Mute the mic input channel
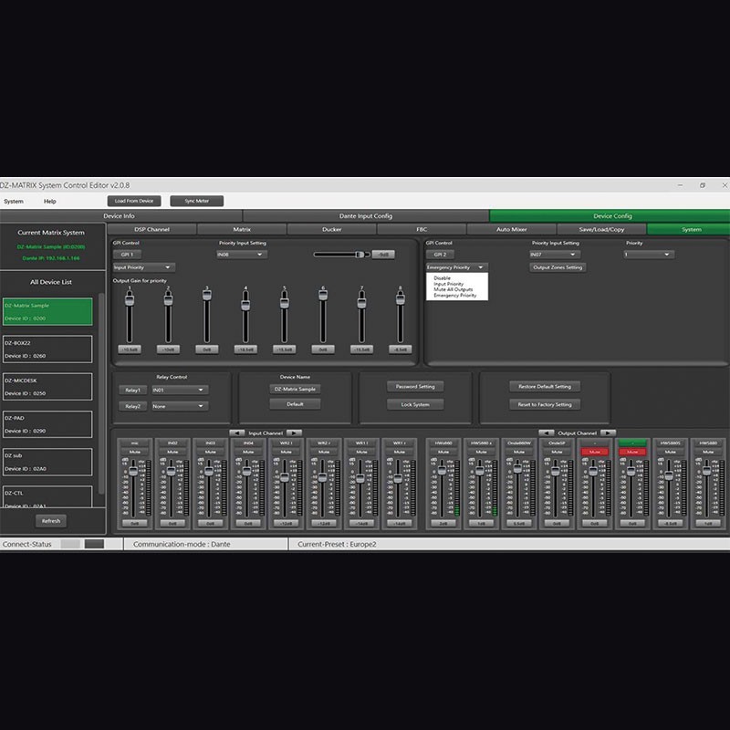This screenshot has height=730, width=730. [x=134, y=452]
